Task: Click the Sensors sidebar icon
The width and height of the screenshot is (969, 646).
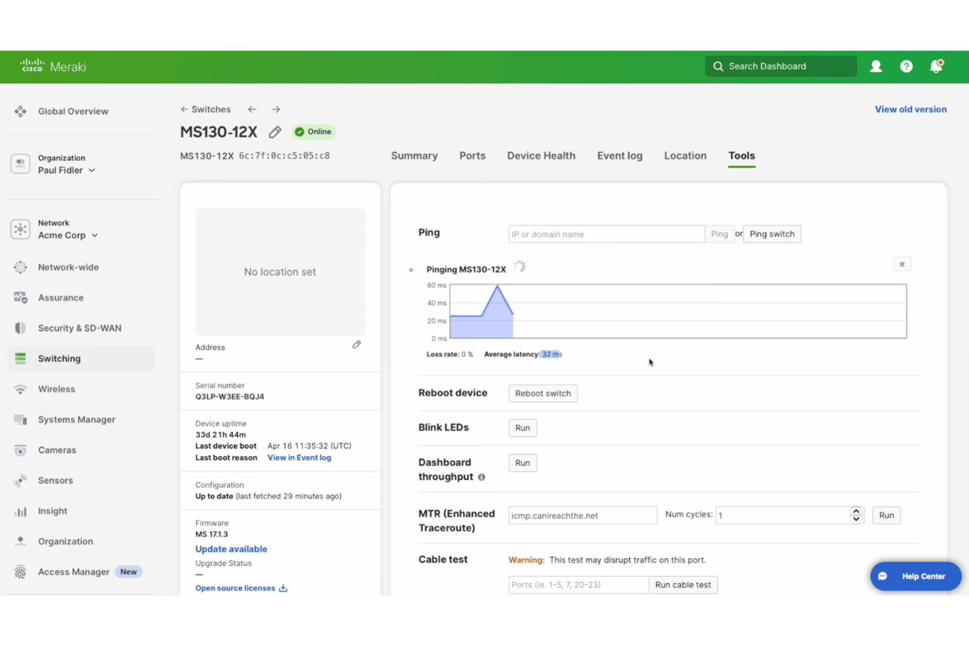Action: [x=20, y=480]
